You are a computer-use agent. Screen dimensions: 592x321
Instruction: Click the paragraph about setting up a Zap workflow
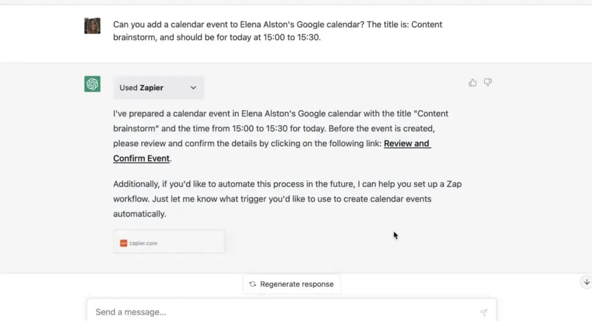coord(280,199)
